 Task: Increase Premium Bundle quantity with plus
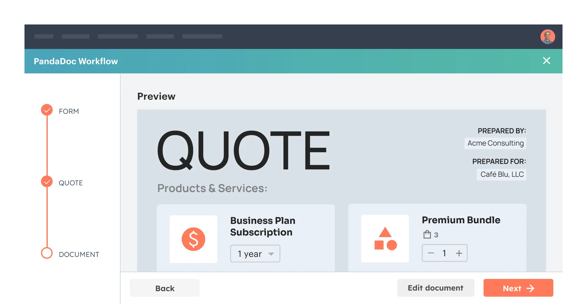459,253
